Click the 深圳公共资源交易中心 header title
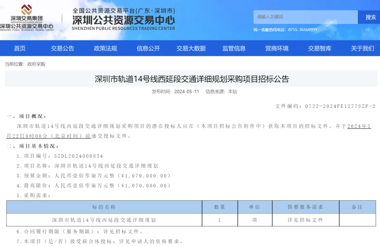Image resolution: width=380 pixels, height=247 pixels. click(123, 20)
